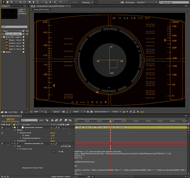Open the 50% magnification dropdown
Image resolution: width=190 pixels, height=178 pixels.
pyautogui.click(x=38, y=112)
